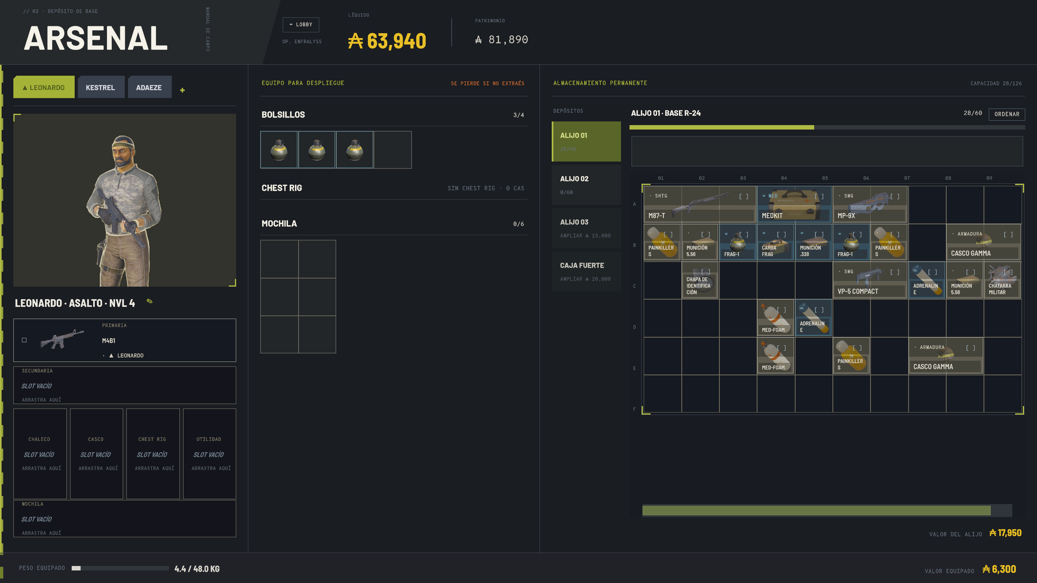
Task: Open the Alijo 02 deposit
Action: point(586,185)
